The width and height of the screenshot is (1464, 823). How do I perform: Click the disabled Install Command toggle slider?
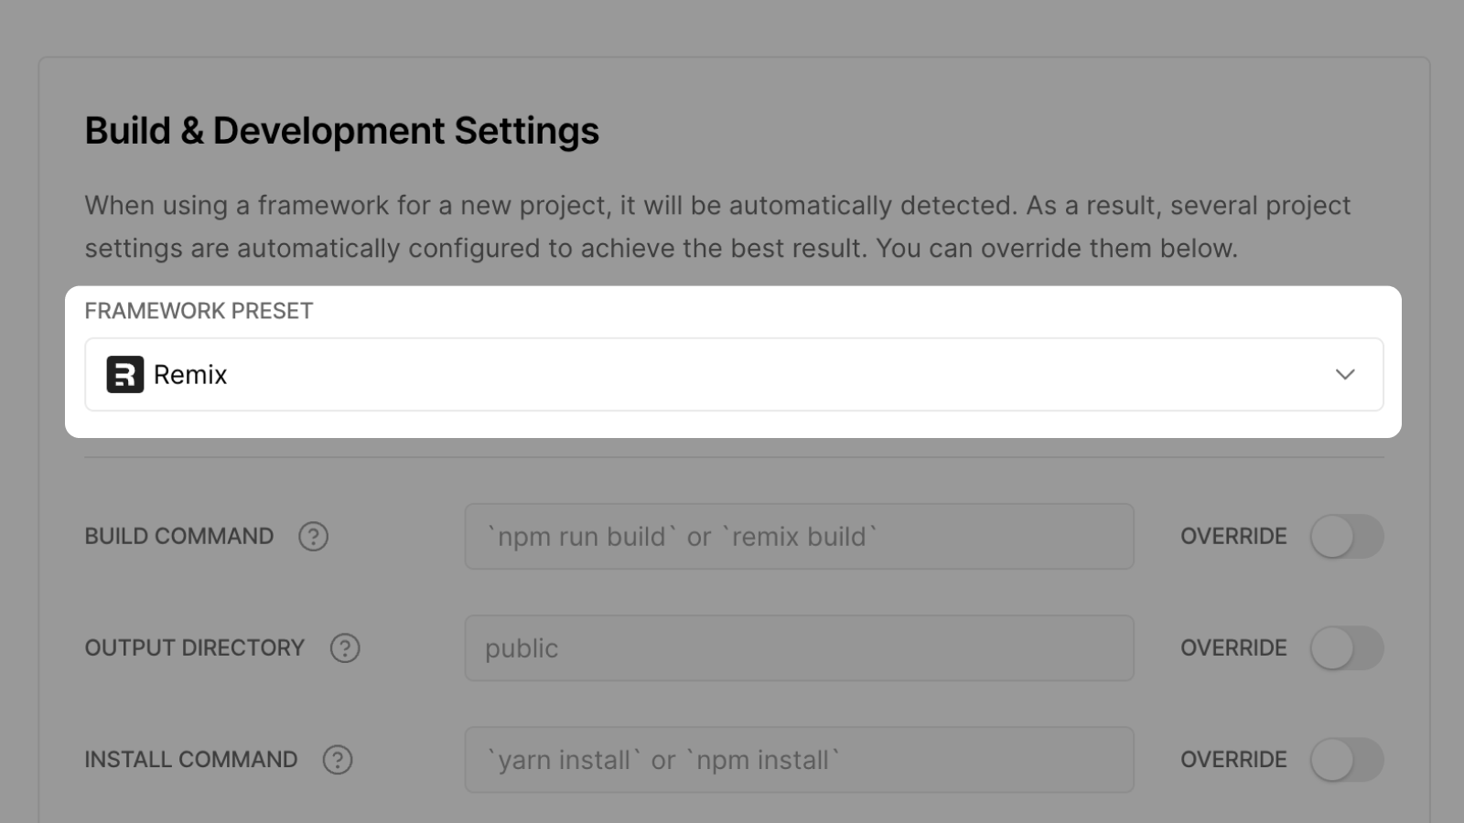tap(1347, 759)
